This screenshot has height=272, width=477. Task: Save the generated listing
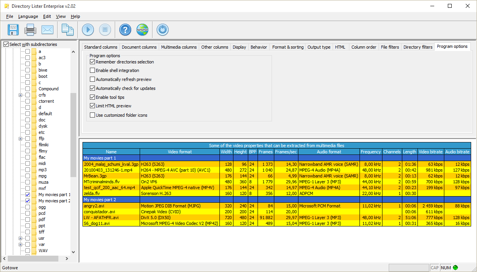click(x=13, y=30)
